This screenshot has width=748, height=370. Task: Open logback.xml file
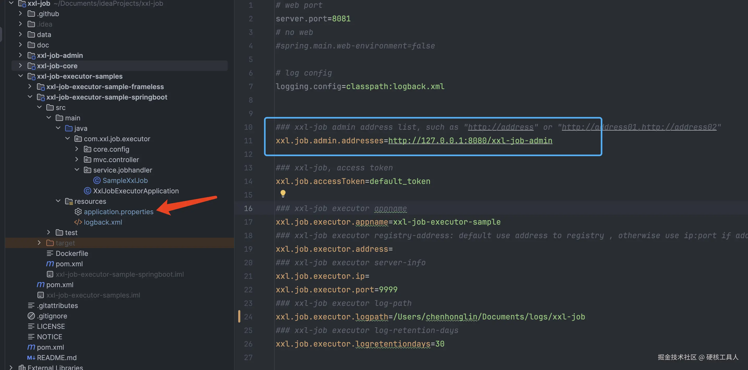tap(103, 222)
